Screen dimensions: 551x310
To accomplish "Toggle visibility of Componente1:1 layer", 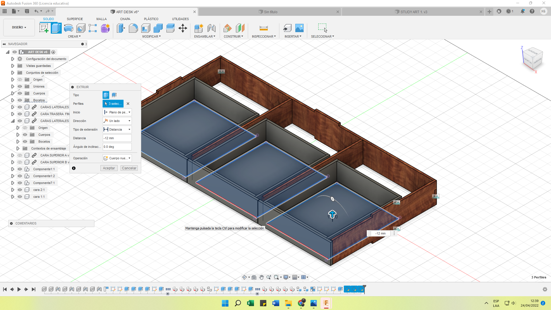I will pos(20,169).
